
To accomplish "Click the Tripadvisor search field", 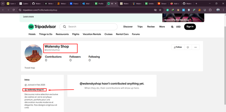I will click(x=88, y=27).
